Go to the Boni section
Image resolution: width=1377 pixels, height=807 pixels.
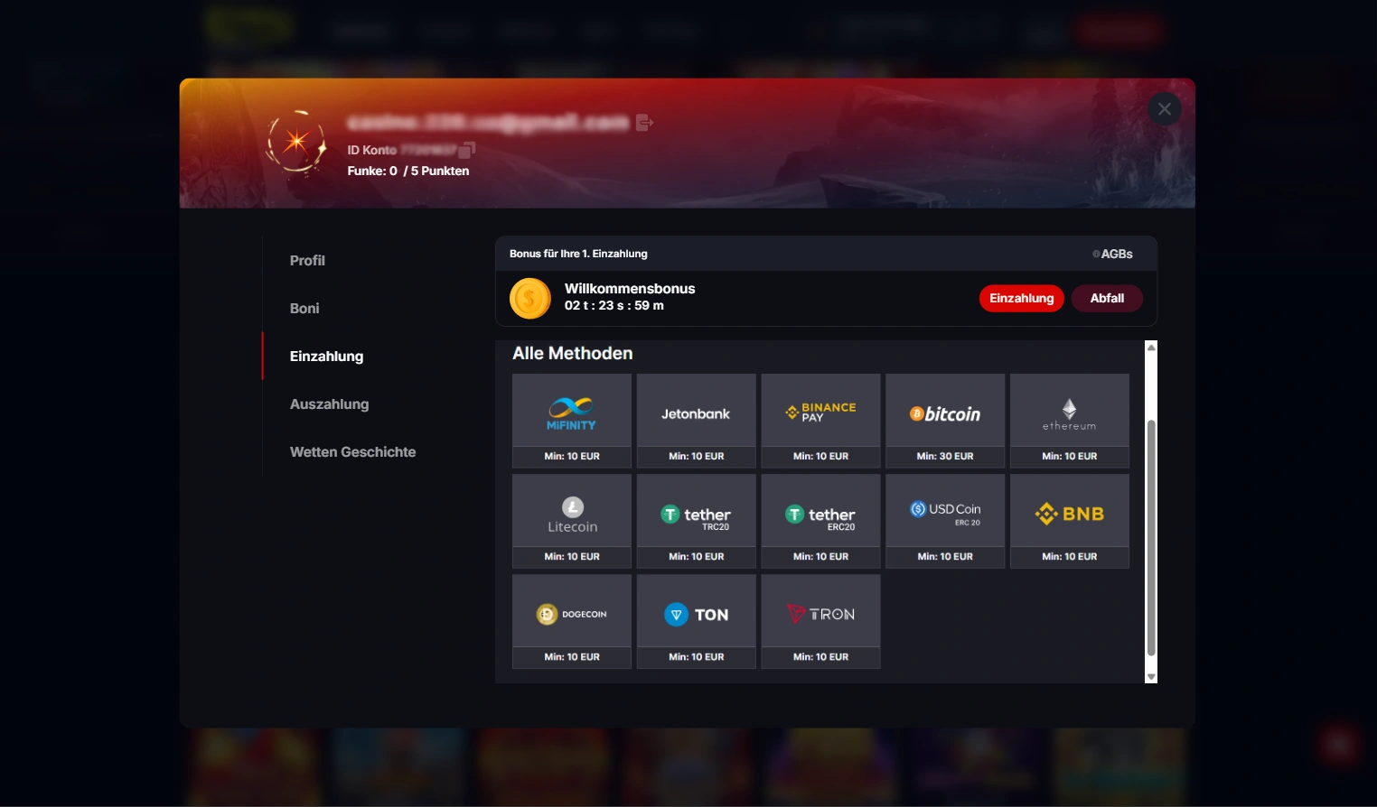[x=304, y=309]
